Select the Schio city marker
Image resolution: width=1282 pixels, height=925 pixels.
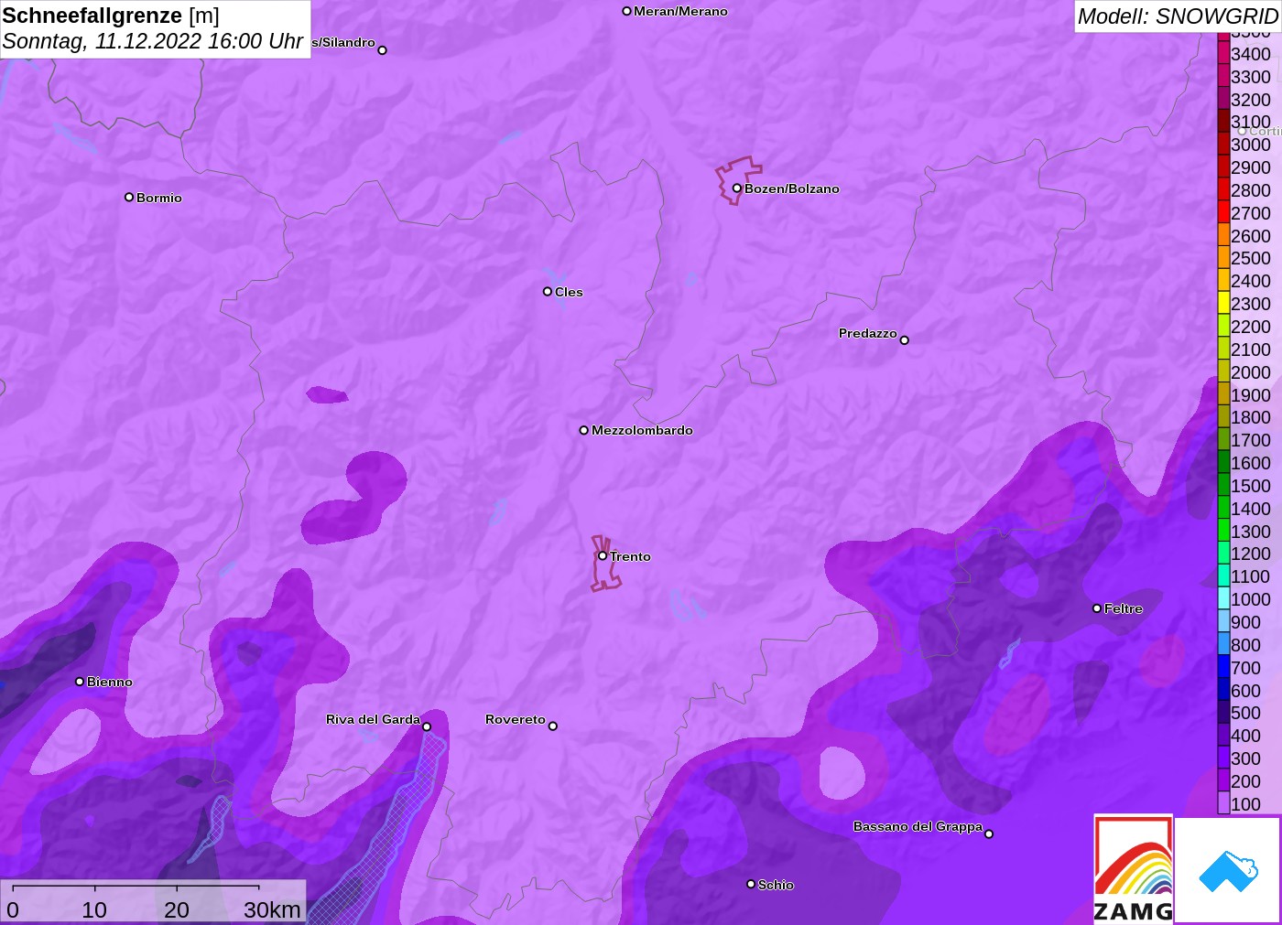(x=751, y=884)
